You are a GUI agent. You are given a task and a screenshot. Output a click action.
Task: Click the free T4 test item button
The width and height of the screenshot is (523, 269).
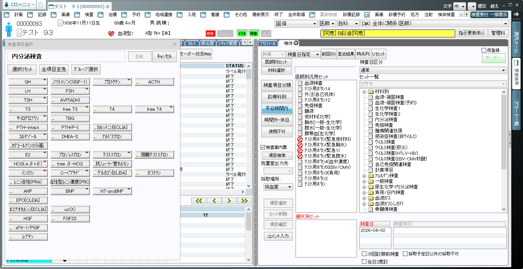click(154, 109)
